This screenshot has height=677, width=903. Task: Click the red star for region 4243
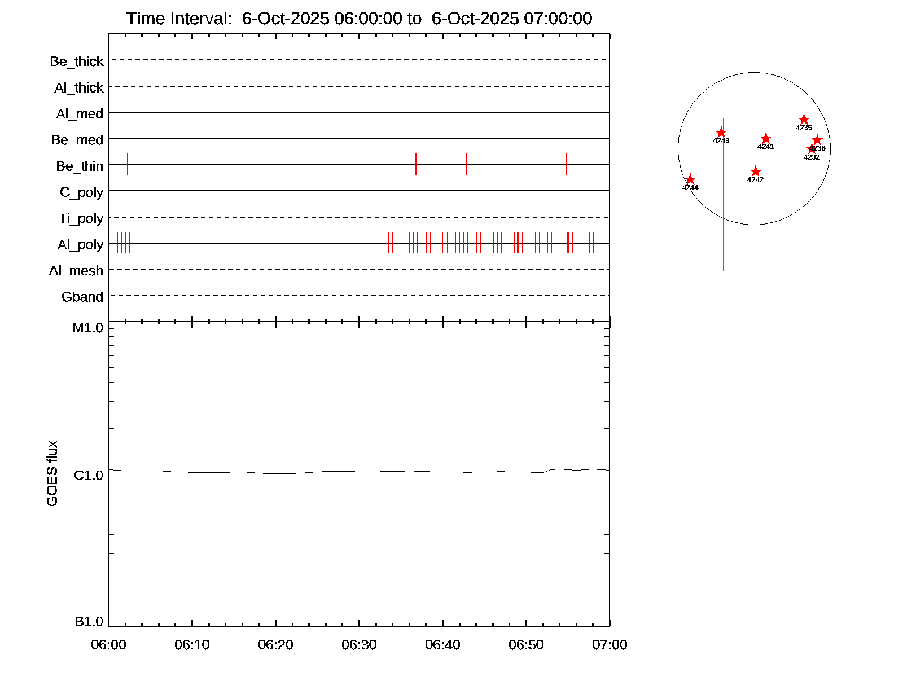[x=721, y=133]
